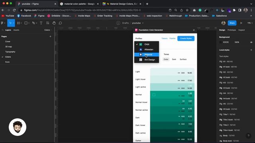The width and height of the screenshot is (255, 143).
Task: Show more bookmarks chevron
Action: 251,16
